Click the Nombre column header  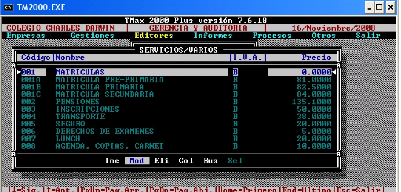point(70,57)
